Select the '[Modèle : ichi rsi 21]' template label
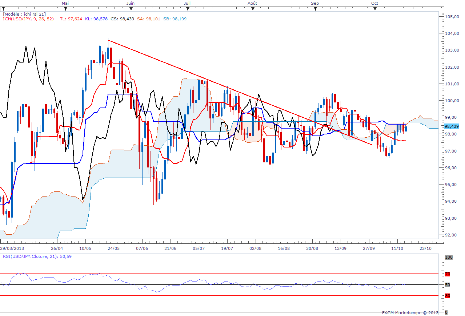The image size is (465, 316). coord(24,14)
